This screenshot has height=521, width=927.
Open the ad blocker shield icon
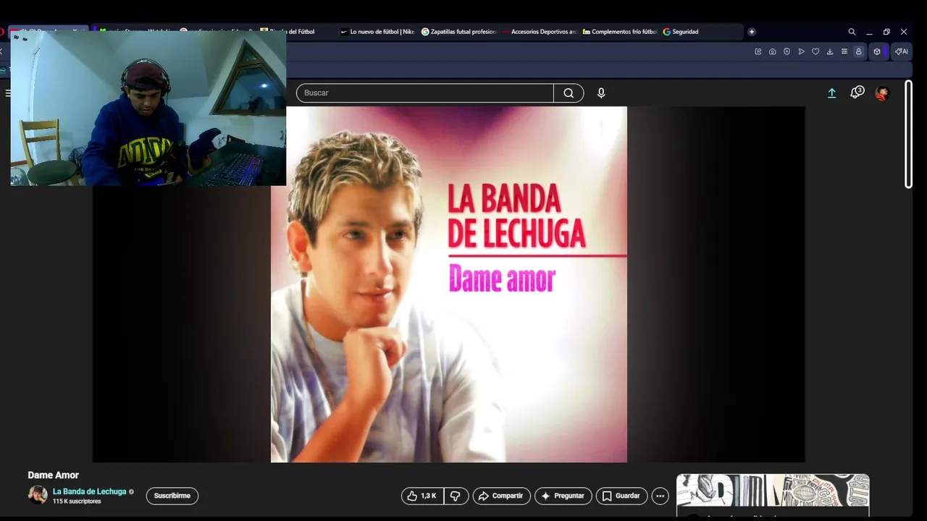point(787,51)
